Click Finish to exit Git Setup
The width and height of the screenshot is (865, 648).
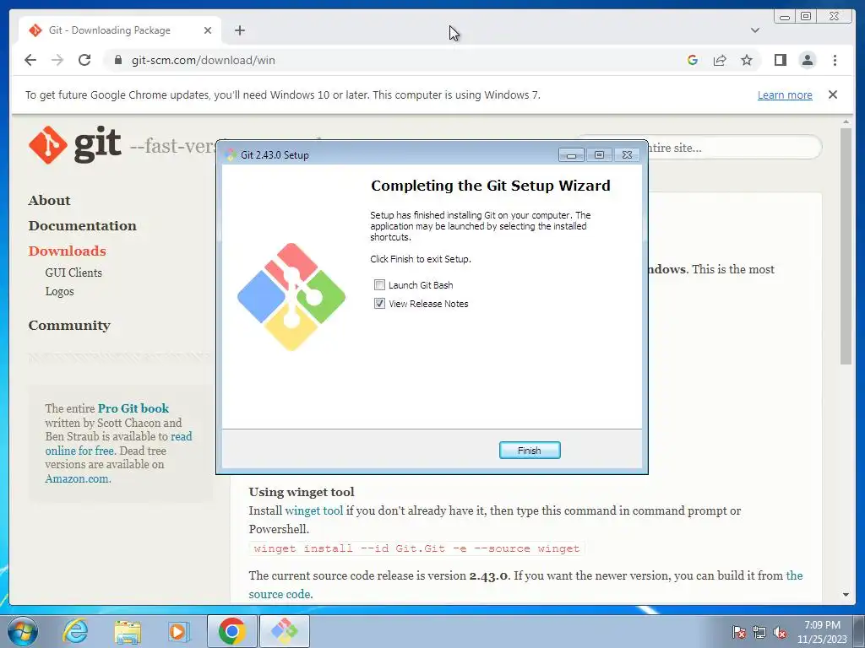[x=530, y=451]
